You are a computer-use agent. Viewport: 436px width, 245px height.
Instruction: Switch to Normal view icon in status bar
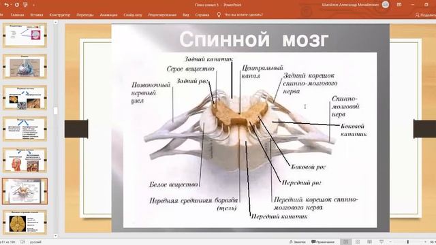(345, 242)
